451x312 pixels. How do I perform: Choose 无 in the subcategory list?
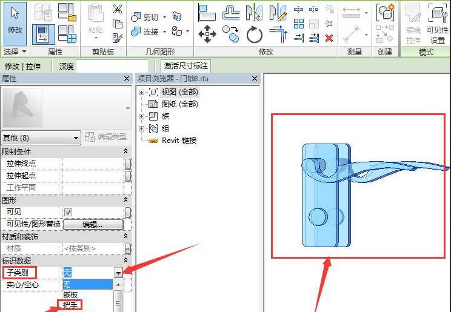[88, 284]
